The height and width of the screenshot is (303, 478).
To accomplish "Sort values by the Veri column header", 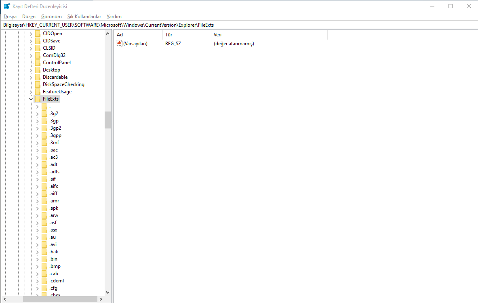I will (x=269, y=35).
